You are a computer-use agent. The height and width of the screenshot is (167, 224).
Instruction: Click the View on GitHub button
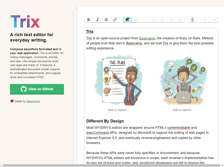pyautogui.click(x=37, y=89)
